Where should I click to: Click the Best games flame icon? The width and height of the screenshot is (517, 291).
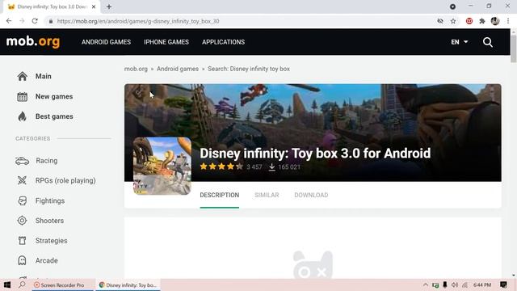pos(23,116)
